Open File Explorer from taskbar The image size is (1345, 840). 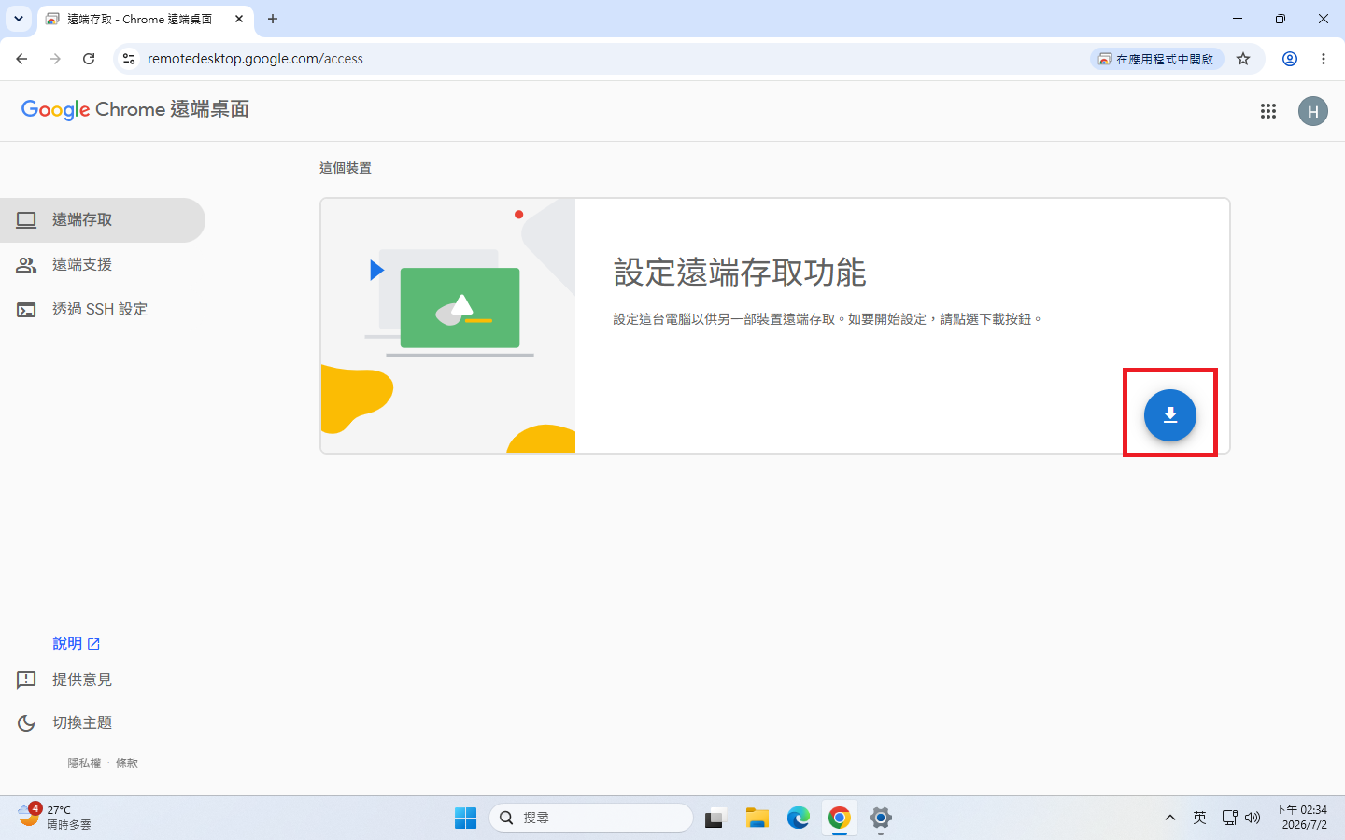click(757, 819)
